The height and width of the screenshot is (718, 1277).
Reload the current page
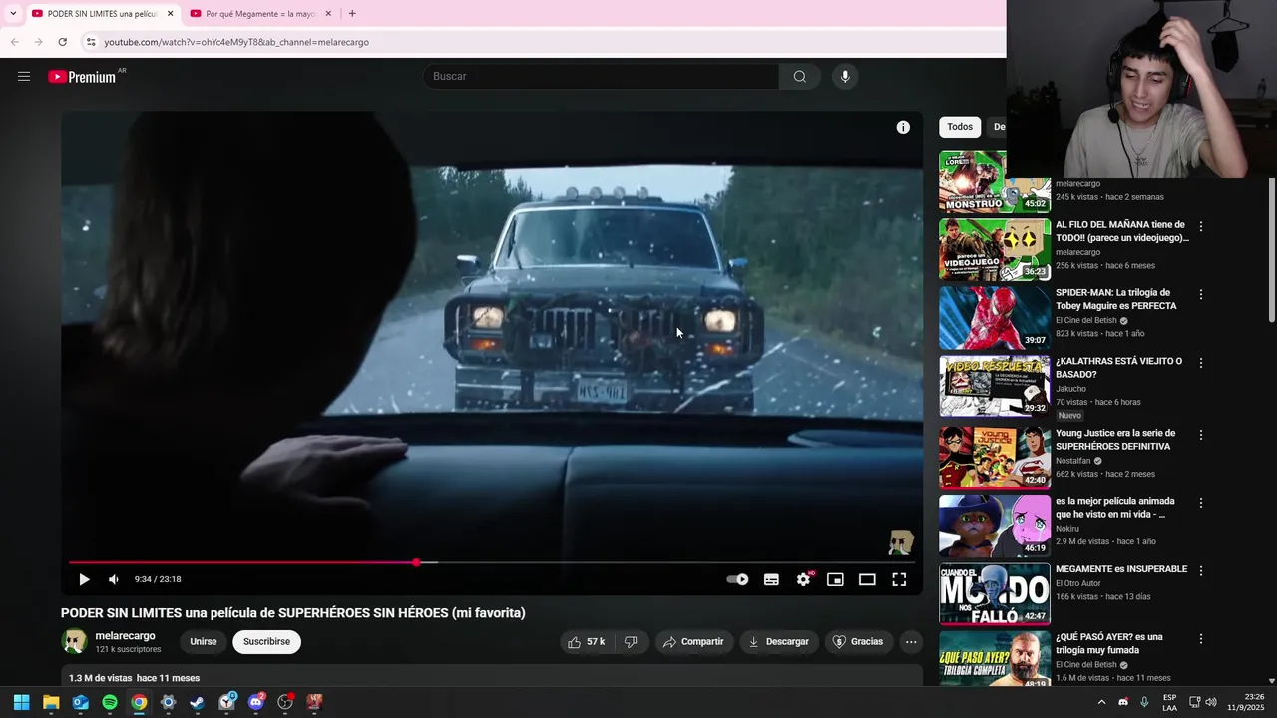62,42
